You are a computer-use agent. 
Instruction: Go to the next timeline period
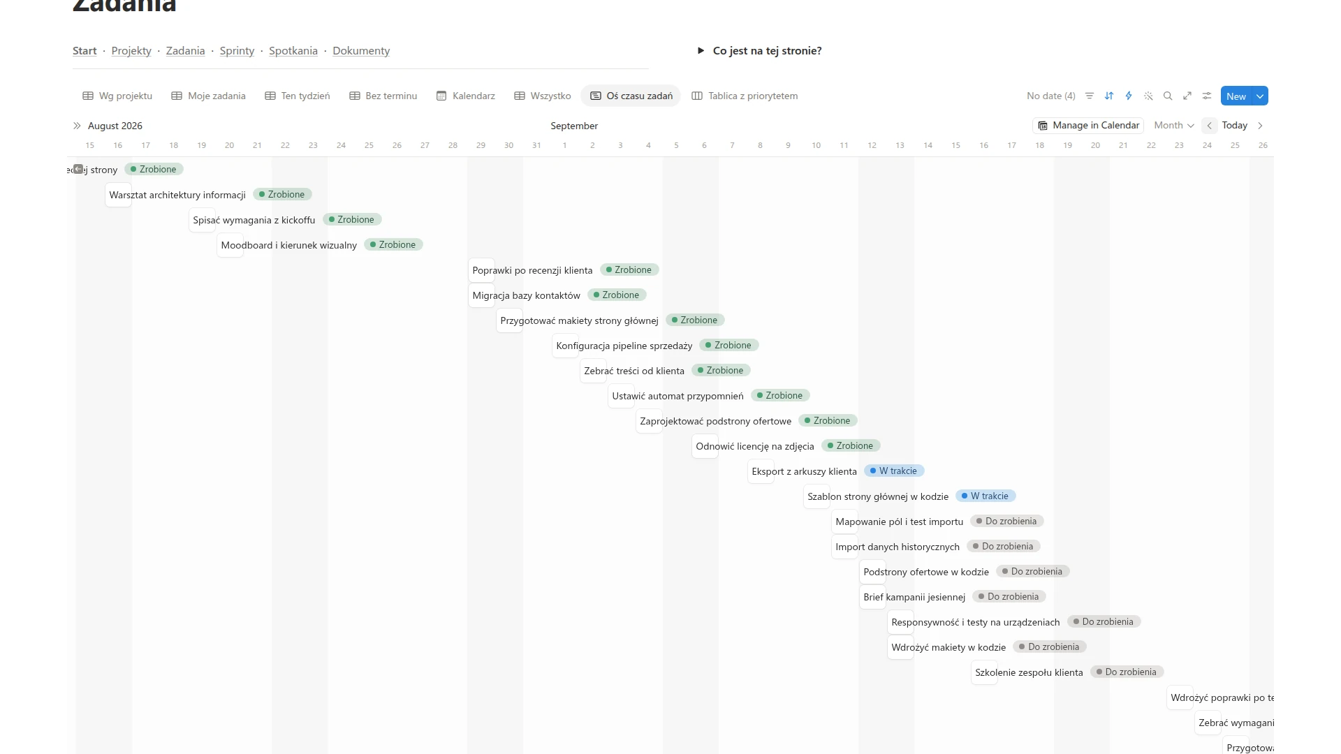coord(1260,126)
